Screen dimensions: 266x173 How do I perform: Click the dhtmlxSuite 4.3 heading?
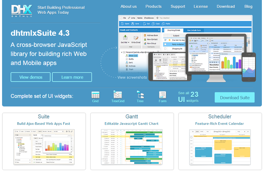(40, 33)
